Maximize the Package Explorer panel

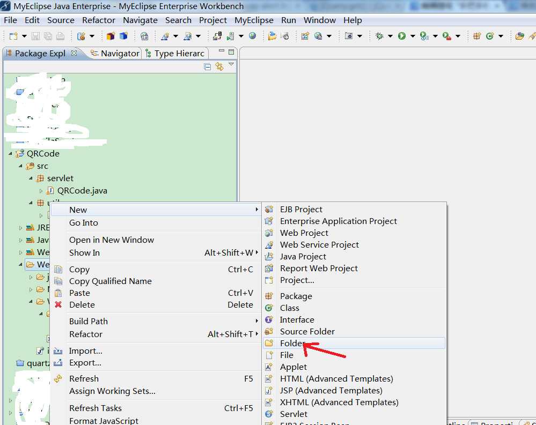[x=231, y=52]
